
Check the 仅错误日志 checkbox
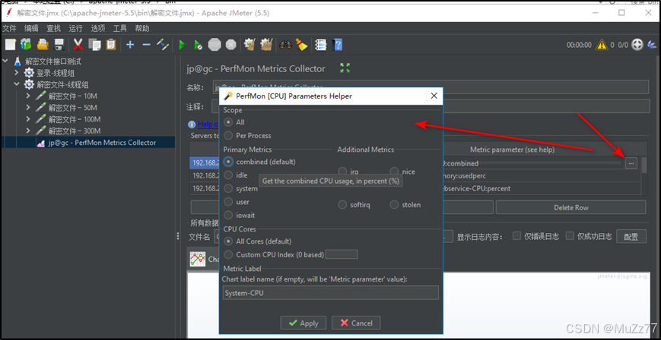(x=516, y=235)
